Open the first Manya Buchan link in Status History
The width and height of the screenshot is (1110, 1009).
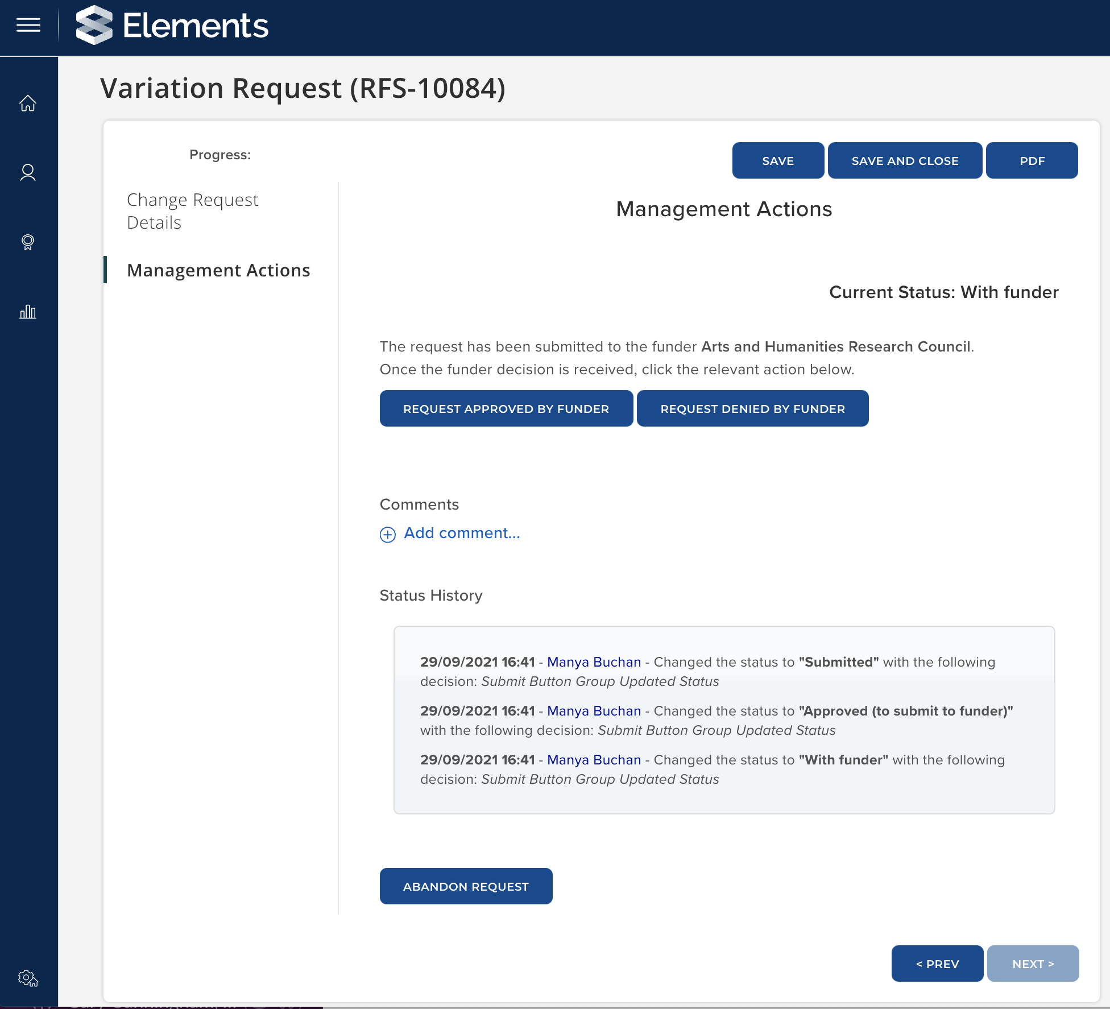click(x=594, y=662)
